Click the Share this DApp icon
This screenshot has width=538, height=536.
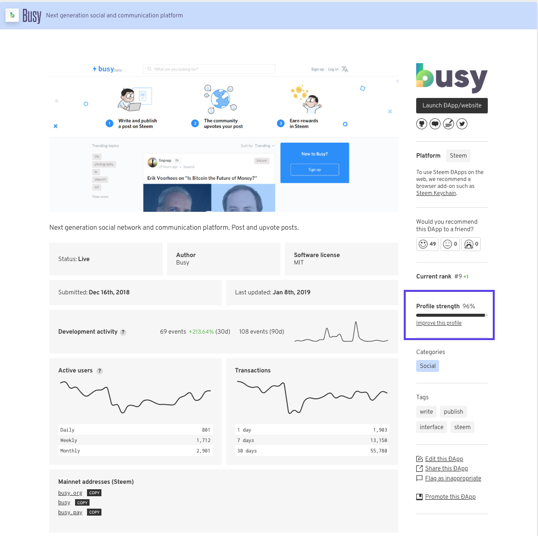[x=419, y=468]
